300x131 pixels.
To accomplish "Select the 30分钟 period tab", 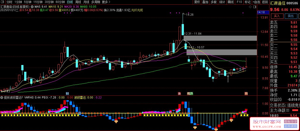I will [x=49, y=2].
